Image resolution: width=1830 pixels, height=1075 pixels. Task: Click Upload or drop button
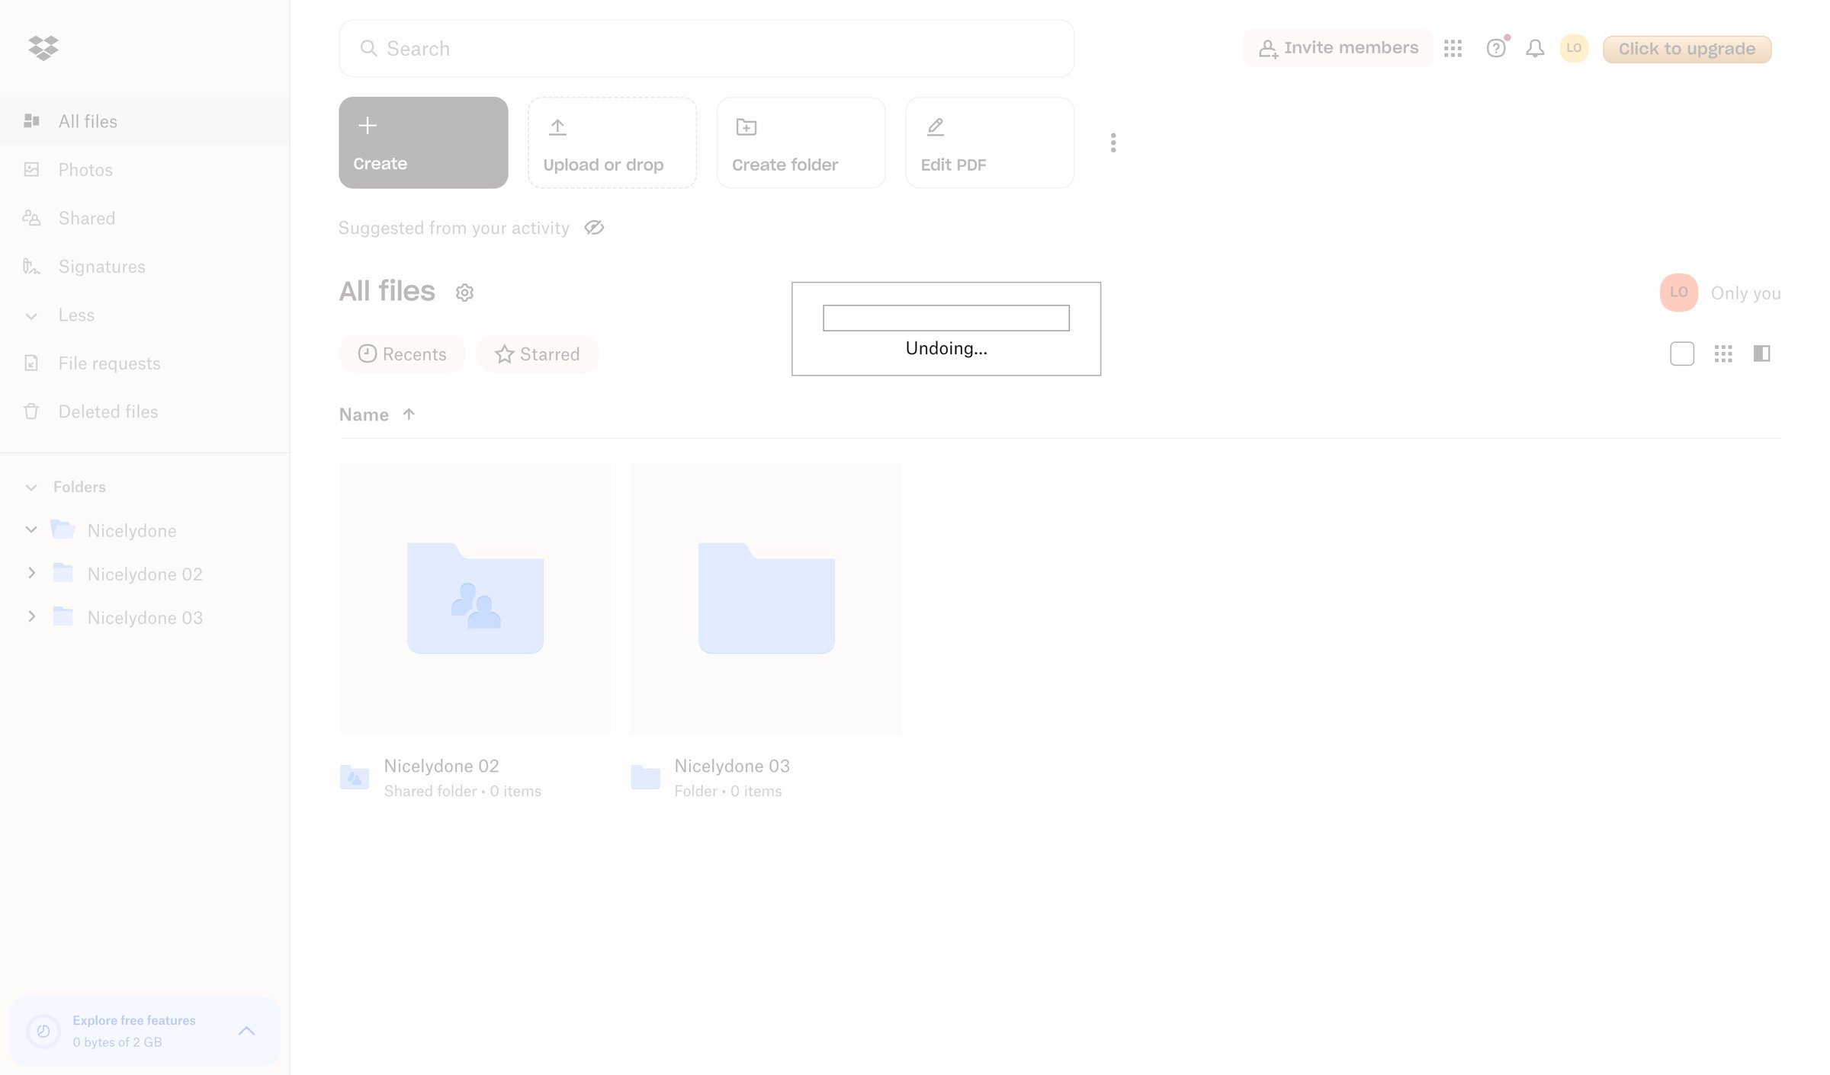[x=612, y=142]
